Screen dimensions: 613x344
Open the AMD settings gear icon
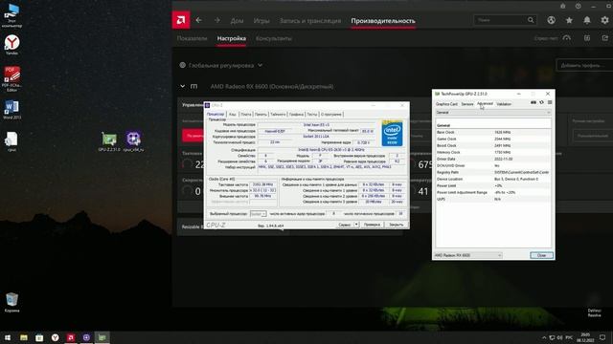(604, 20)
